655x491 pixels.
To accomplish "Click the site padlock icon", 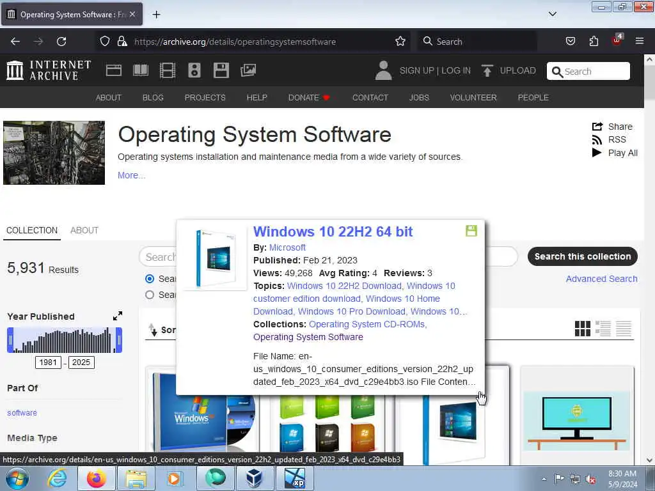I will 122,42.
